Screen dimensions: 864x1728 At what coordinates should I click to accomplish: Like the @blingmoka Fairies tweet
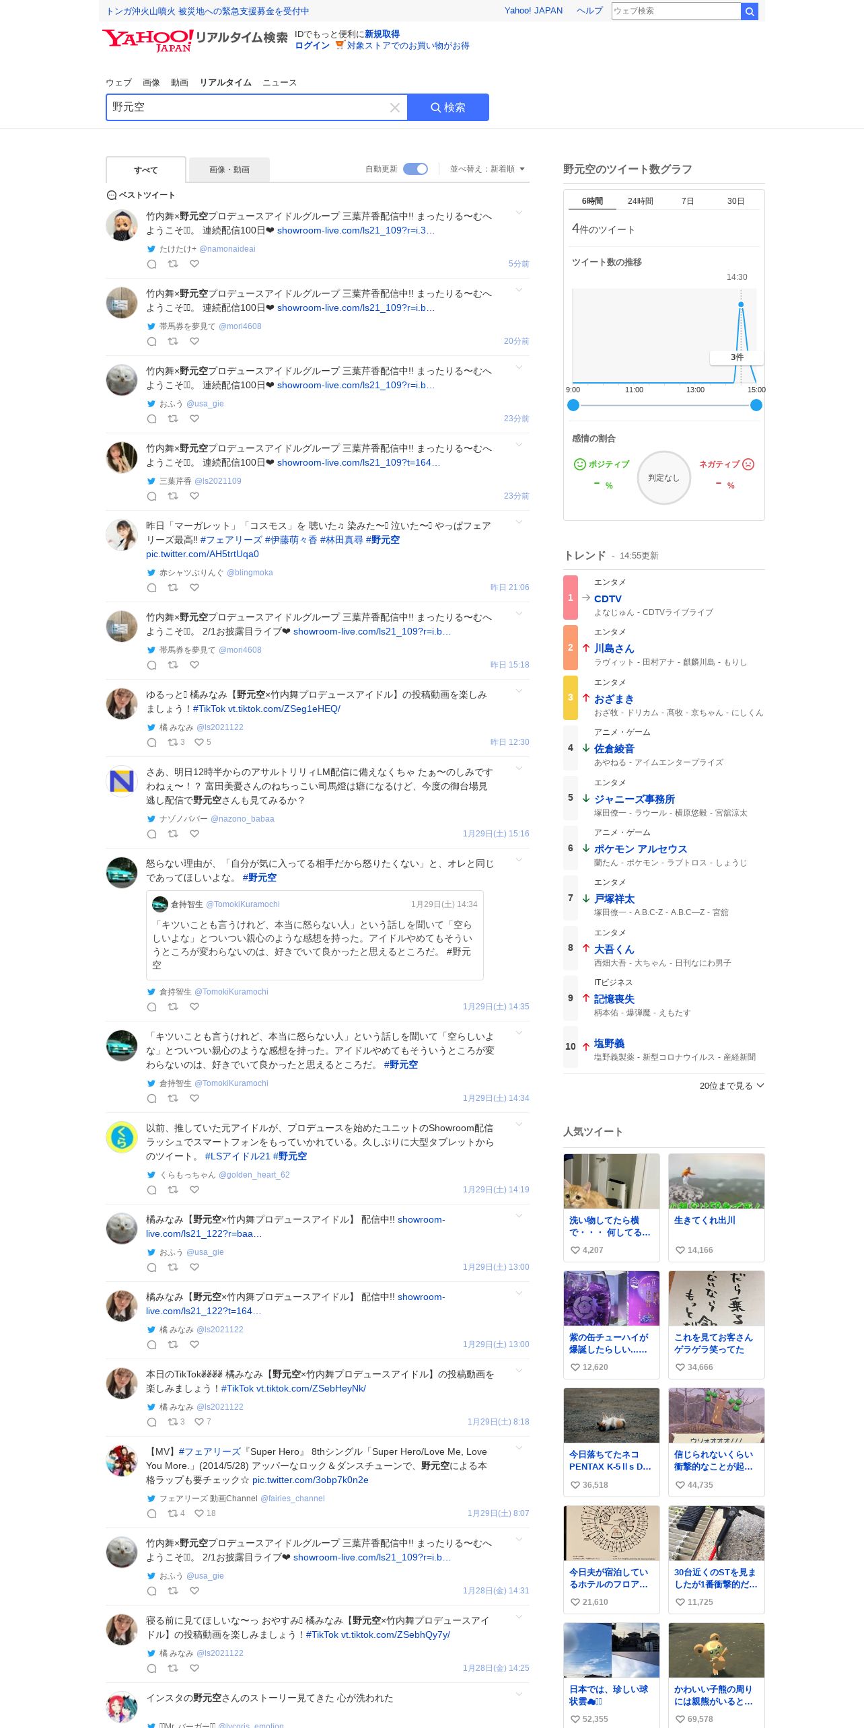pos(194,587)
